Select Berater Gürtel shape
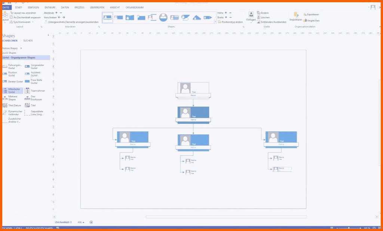 (12, 82)
